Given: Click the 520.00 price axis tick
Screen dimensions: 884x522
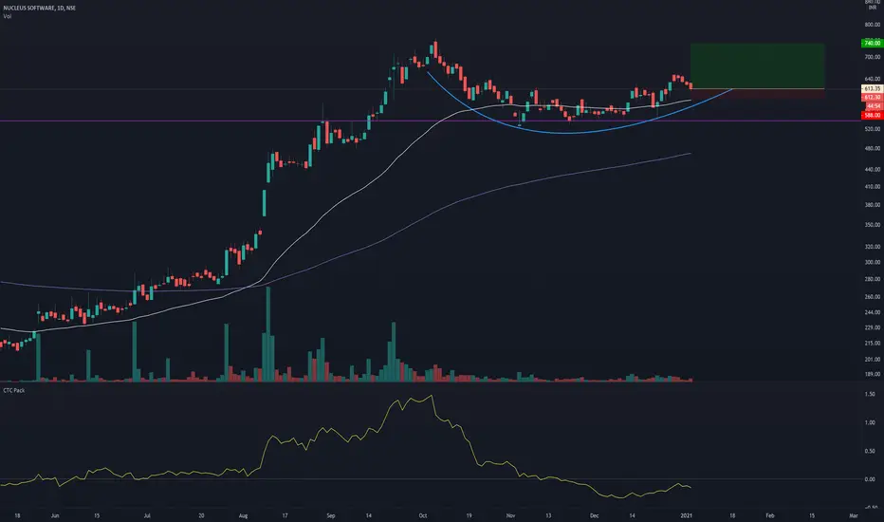Looking at the screenshot, I should coord(873,129).
